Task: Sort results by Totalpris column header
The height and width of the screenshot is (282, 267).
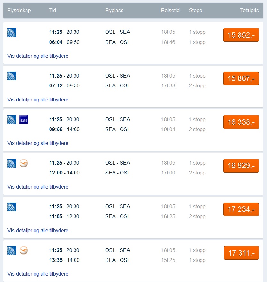Action: click(x=249, y=10)
